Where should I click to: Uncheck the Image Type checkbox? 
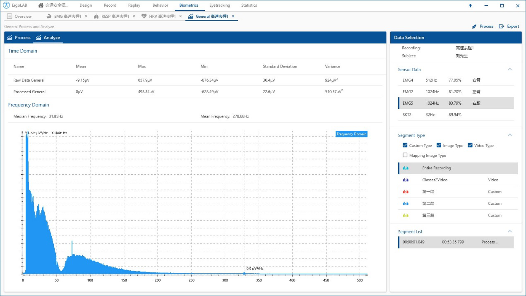pos(439,145)
